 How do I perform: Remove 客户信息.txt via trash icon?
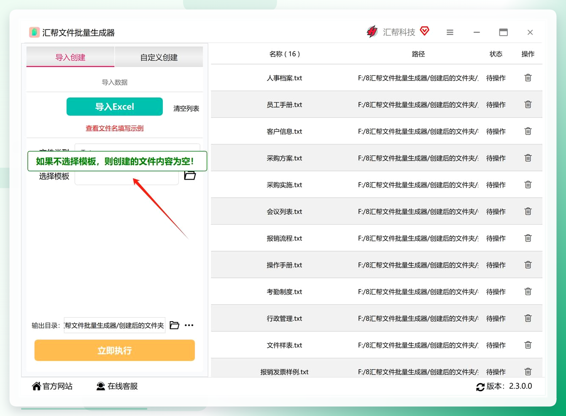pos(528,131)
